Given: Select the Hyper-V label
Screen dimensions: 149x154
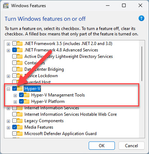Looking at the screenshot, I should 32,89.
